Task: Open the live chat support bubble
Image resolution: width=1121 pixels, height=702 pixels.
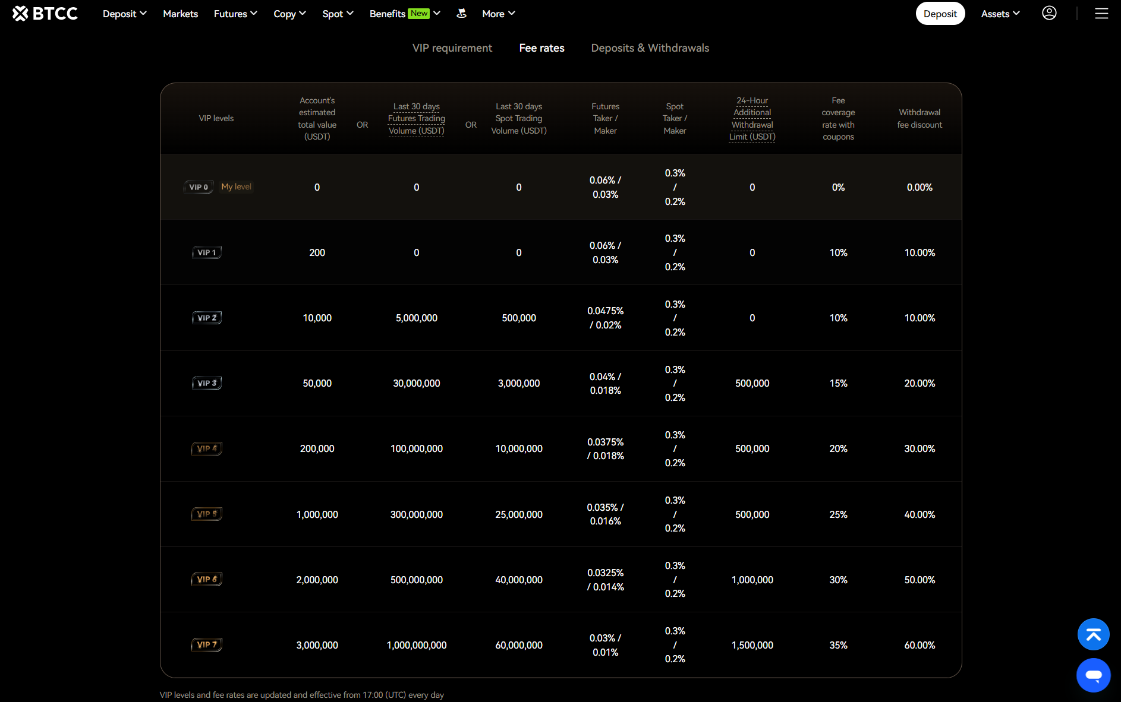Action: pyautogui.click(x=1093, y=675)
